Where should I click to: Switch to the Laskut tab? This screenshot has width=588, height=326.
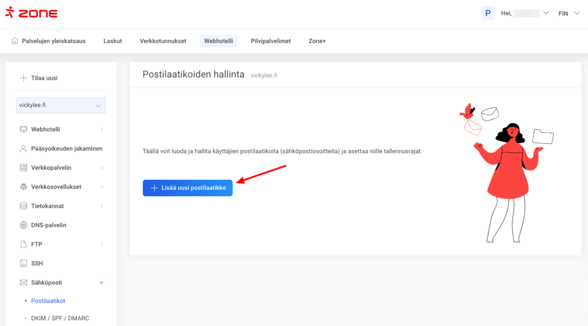click(x=113, y=41)
